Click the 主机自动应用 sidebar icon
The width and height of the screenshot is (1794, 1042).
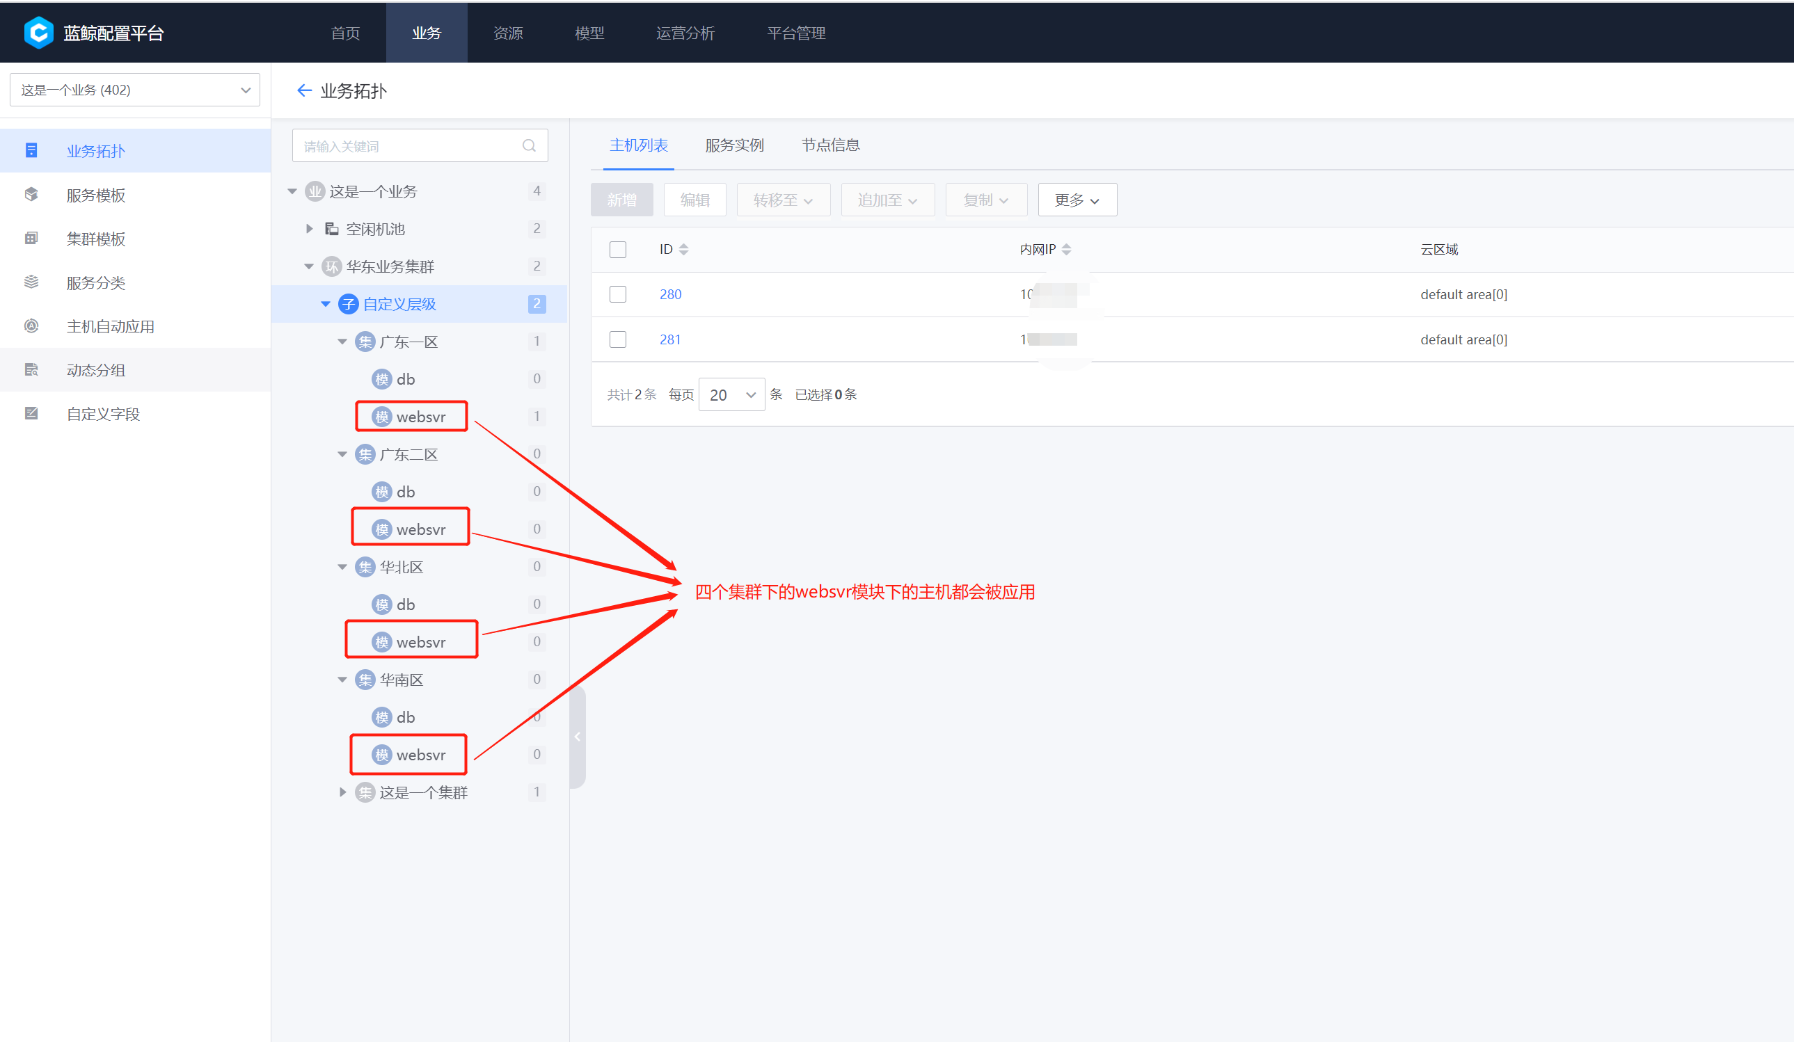(x=31, y=326)
